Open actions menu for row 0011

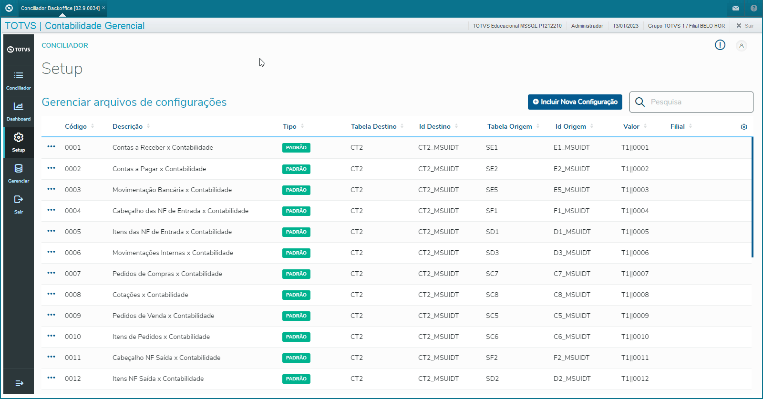tap(52, 357)
